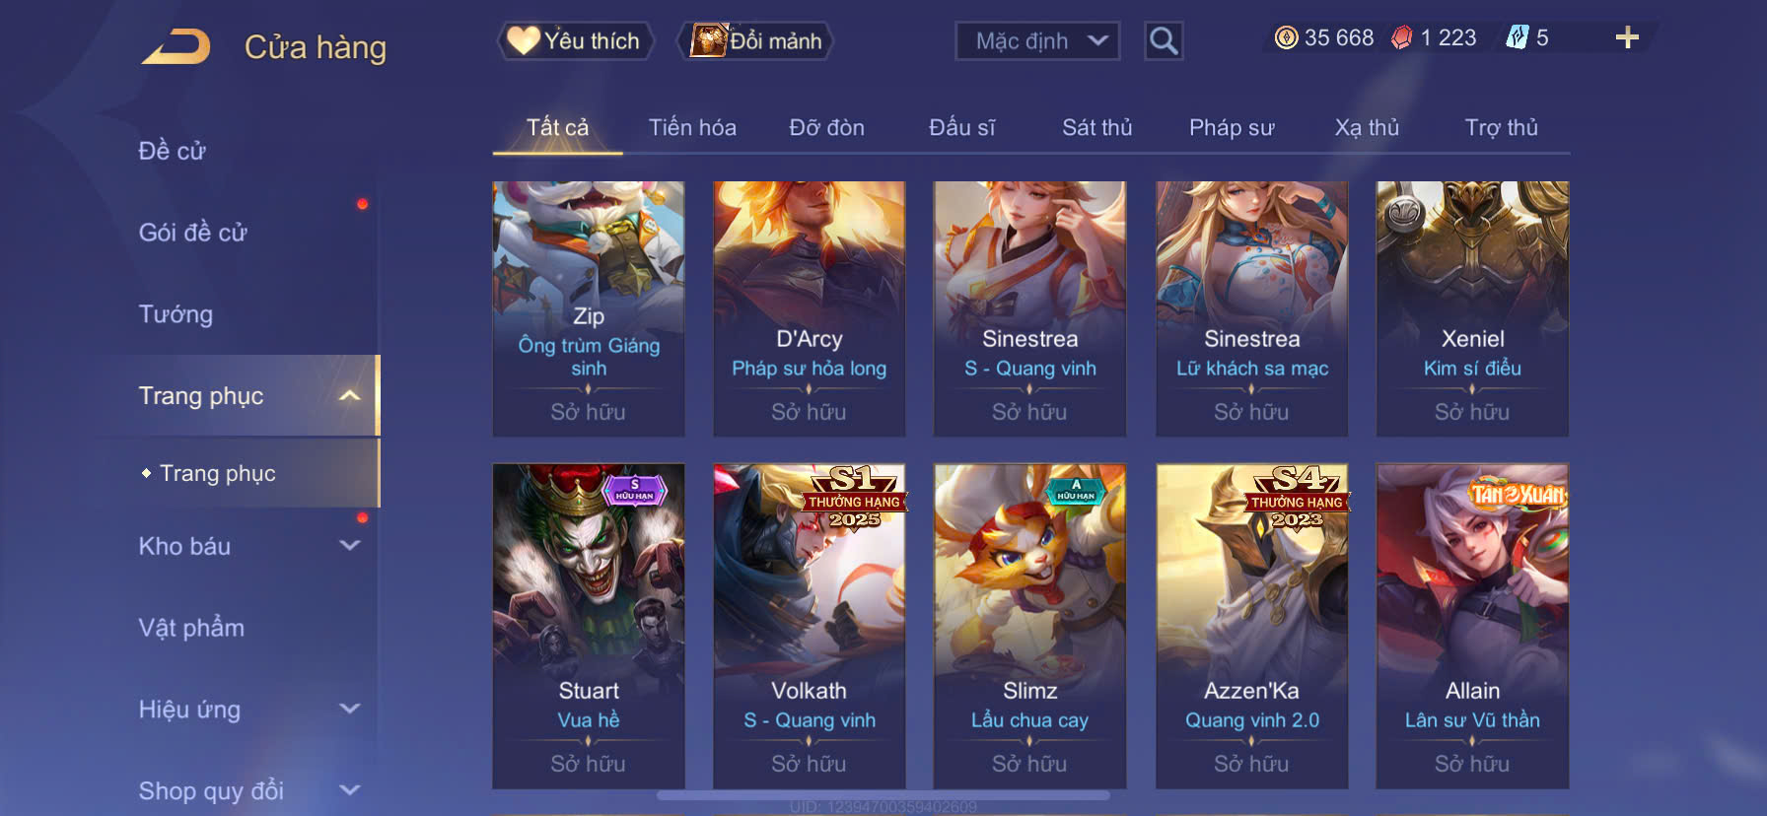Tap the heart icon on Yêu thích
This screenshot has width=1767, height=816.
[523, 40]
